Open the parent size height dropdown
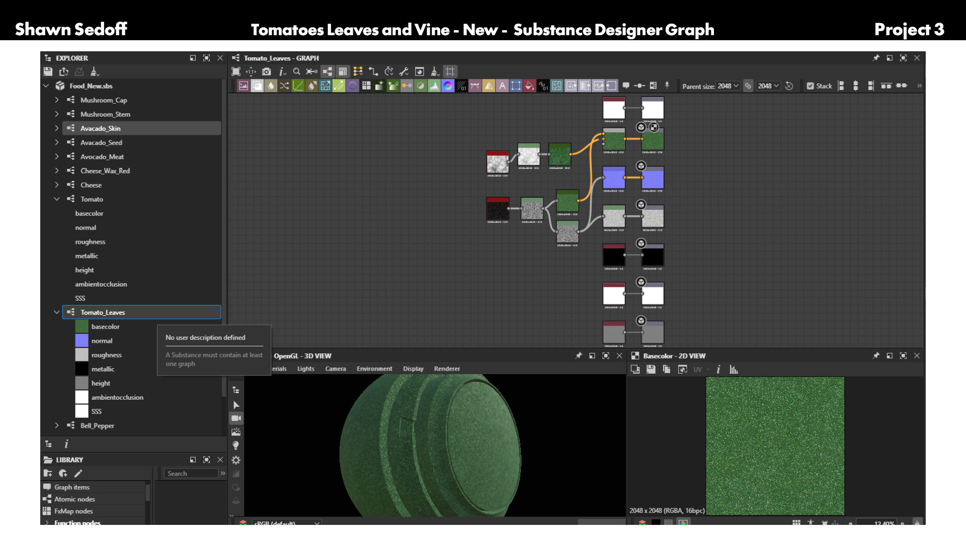This screenshot has height=543, width=966. [769, 86]
